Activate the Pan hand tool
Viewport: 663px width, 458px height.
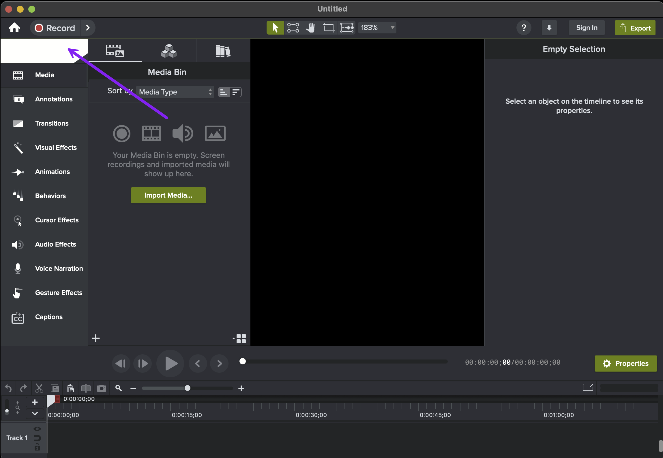310,28
